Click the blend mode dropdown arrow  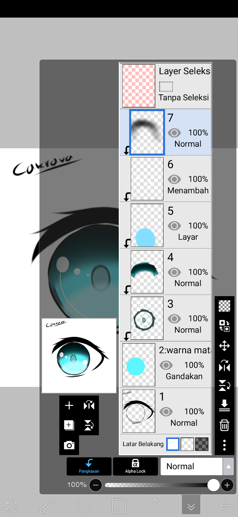[x=228, y=466]
